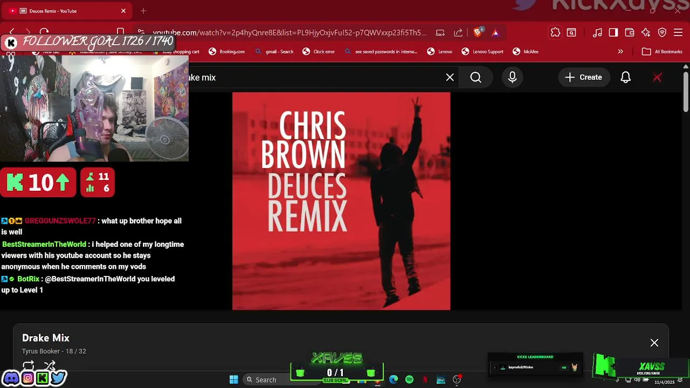
Task: Click the YouTube search magnifier button
Action: pos(476,78)
